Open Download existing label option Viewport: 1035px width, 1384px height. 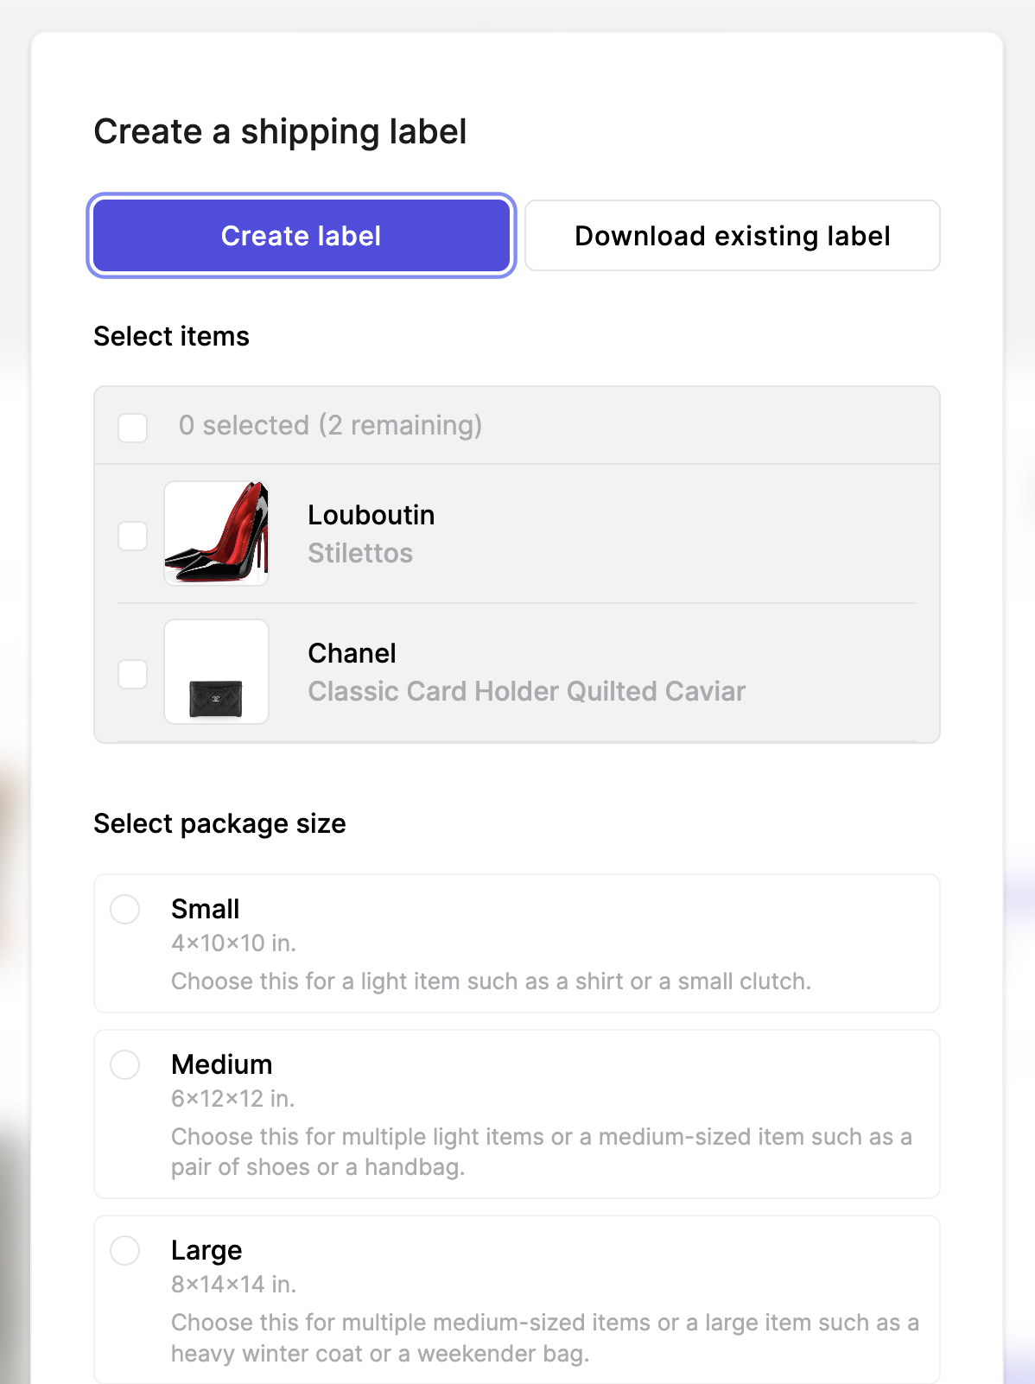pos(733,236)
